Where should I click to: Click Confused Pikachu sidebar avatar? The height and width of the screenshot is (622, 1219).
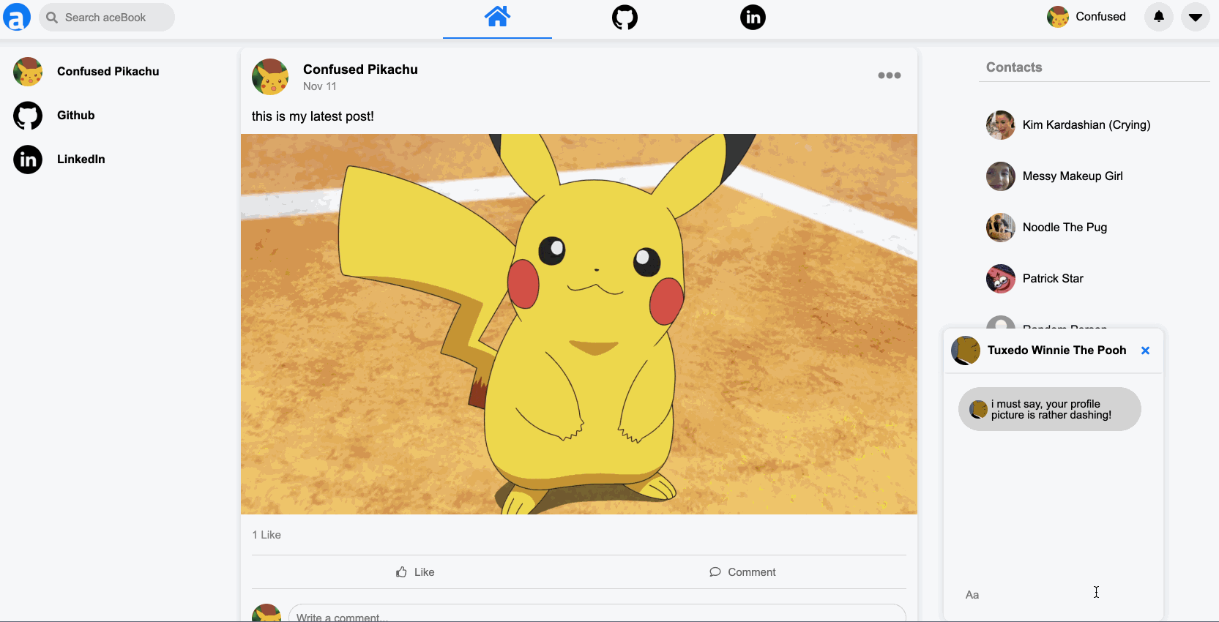tap(28, 72)
